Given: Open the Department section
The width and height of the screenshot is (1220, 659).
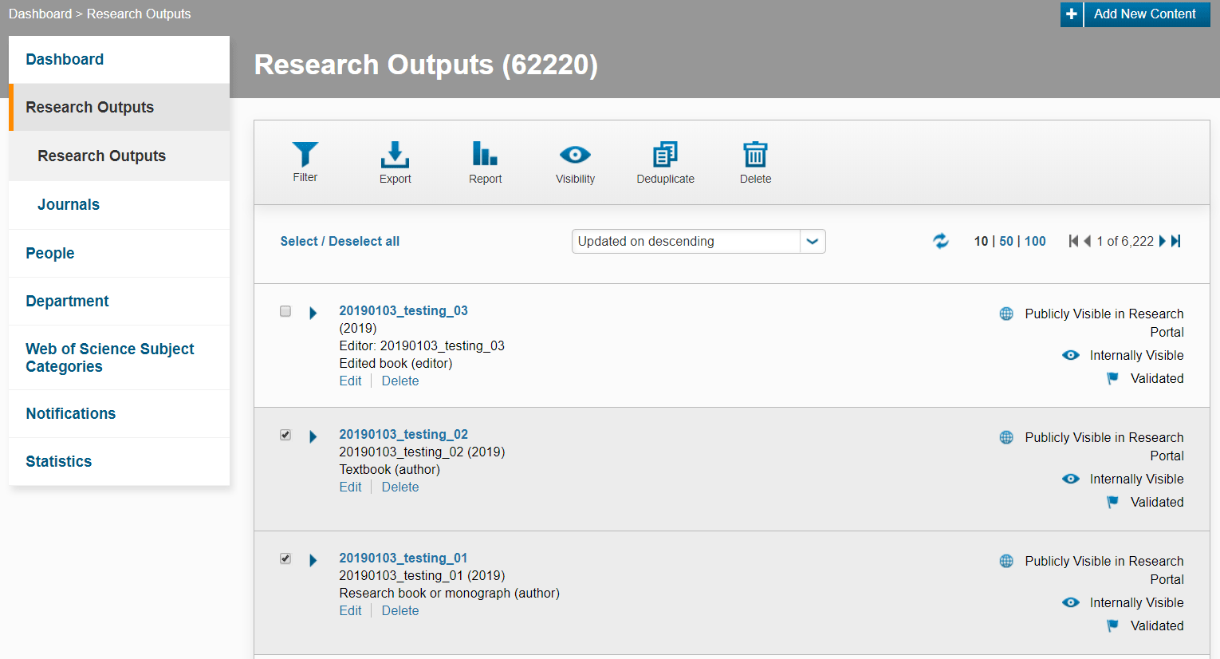Looking at the screenshot, I should (x=119, y=301).
